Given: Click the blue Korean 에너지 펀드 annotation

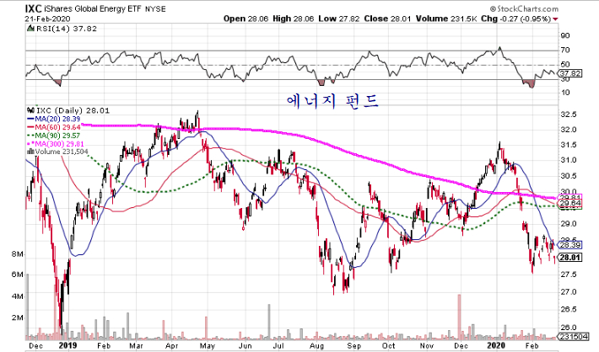Looking at the screenshot, I should pyautogui.click(x=332, y=101).
